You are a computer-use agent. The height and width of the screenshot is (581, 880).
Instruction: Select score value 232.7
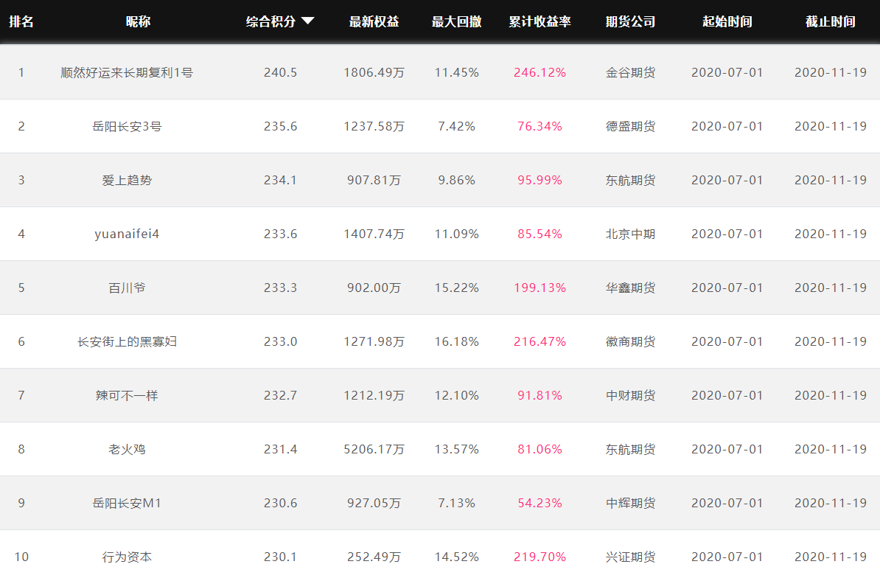click(x=281, y=395)
